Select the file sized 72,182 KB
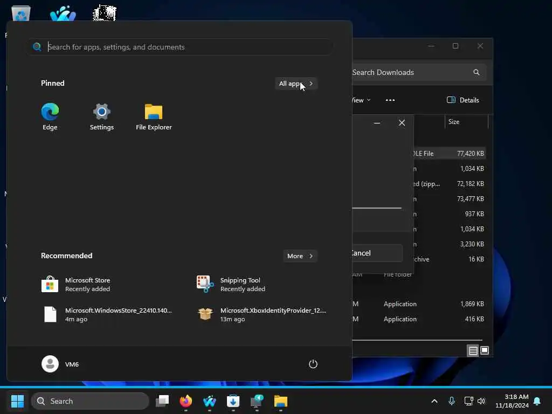Viewport: 552px width, 414px height. coord(450,184)
